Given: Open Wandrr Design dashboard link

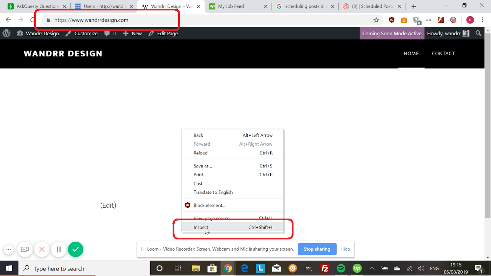Looking at the screenshot, I should click(38, 33).
